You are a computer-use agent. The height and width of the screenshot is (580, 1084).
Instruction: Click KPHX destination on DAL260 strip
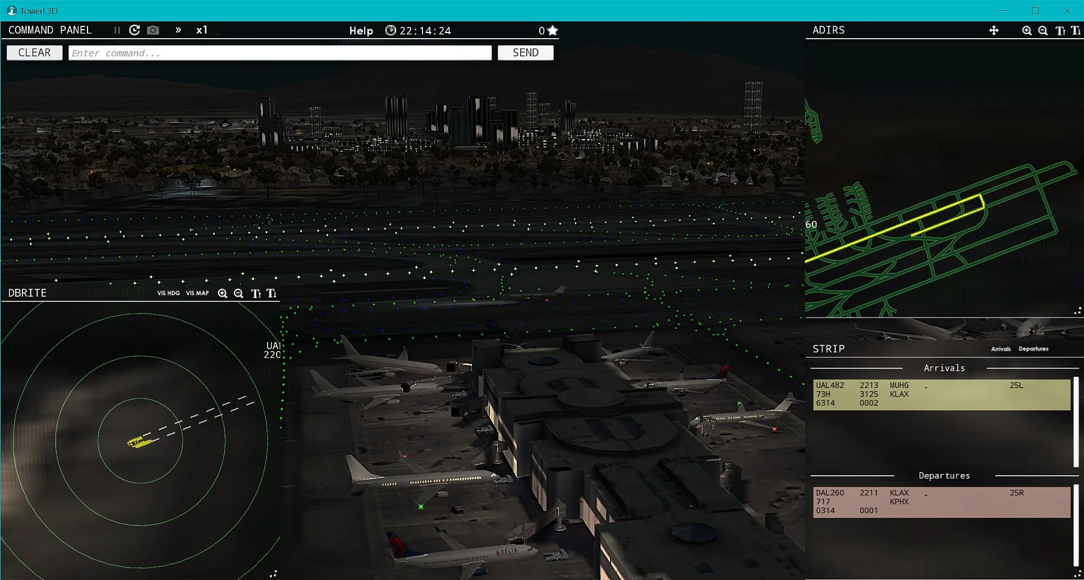tap(899, 502)
